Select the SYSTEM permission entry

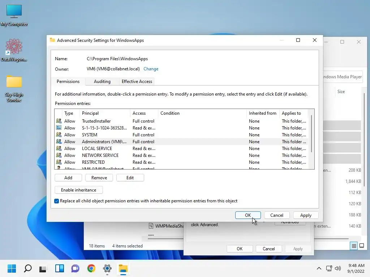click(x=182, y=135)
